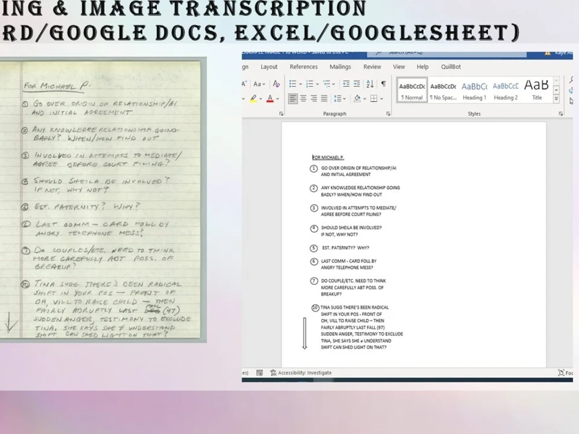Open Paragraph settings dialog launcher

pos(388,113)
